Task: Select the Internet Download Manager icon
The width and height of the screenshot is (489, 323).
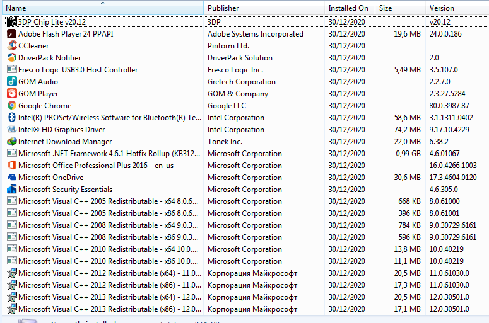Action: click(12, 142)
